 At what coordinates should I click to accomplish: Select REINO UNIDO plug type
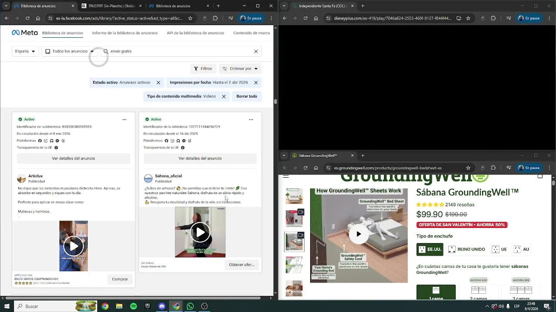(x=467, y=249)
